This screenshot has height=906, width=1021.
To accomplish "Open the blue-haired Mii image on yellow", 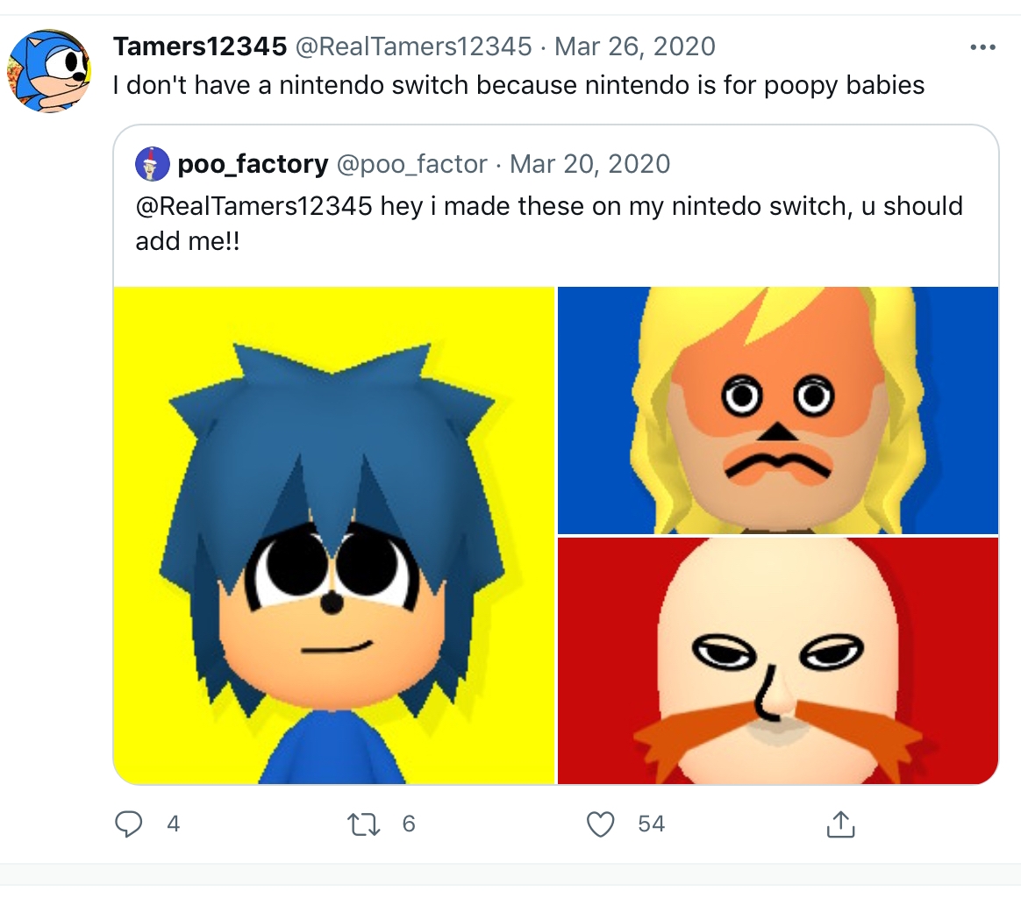I will (334, 535).
